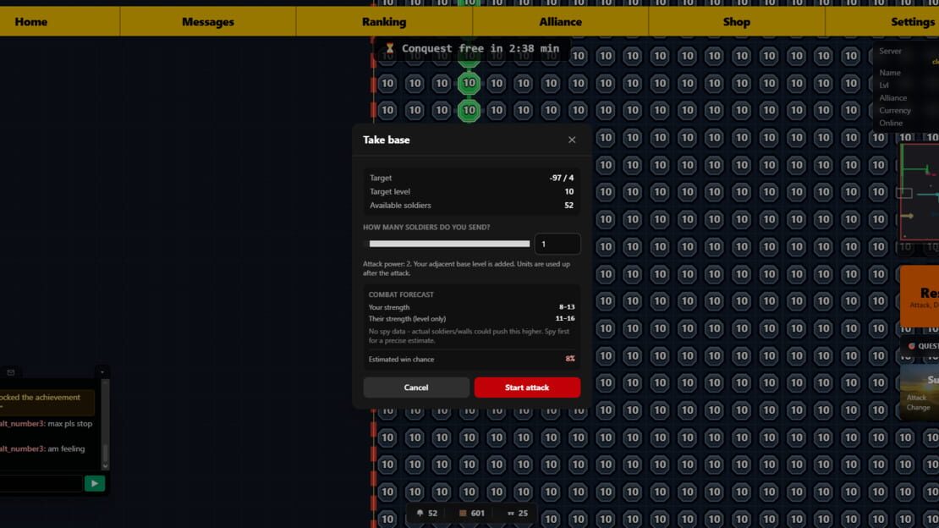Click the "Name" label in the info panel
This screenshot has height=528, width=939.
[890, 73]
